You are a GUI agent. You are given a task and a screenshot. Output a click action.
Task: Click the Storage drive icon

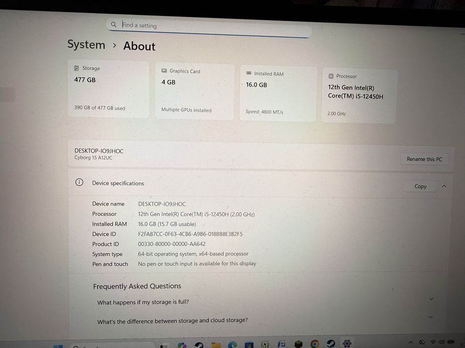tap(76, 68)
